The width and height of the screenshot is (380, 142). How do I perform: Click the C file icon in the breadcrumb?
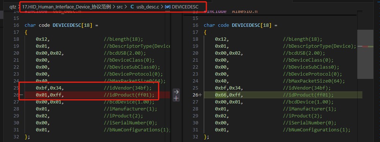click(x=132, y=7)
